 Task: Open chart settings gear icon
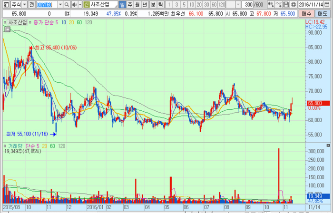(294, 4)
